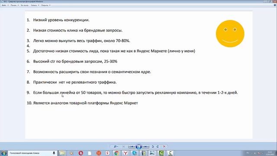The width and height of the screenshot is (277, 156).
Task: Activate the Alice microphone icon
Action: pos(54,153)
